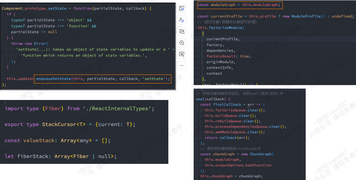The image size is (356, 180).
Task: Click the erase/cutout image tool icon
Action: (182, 54)
